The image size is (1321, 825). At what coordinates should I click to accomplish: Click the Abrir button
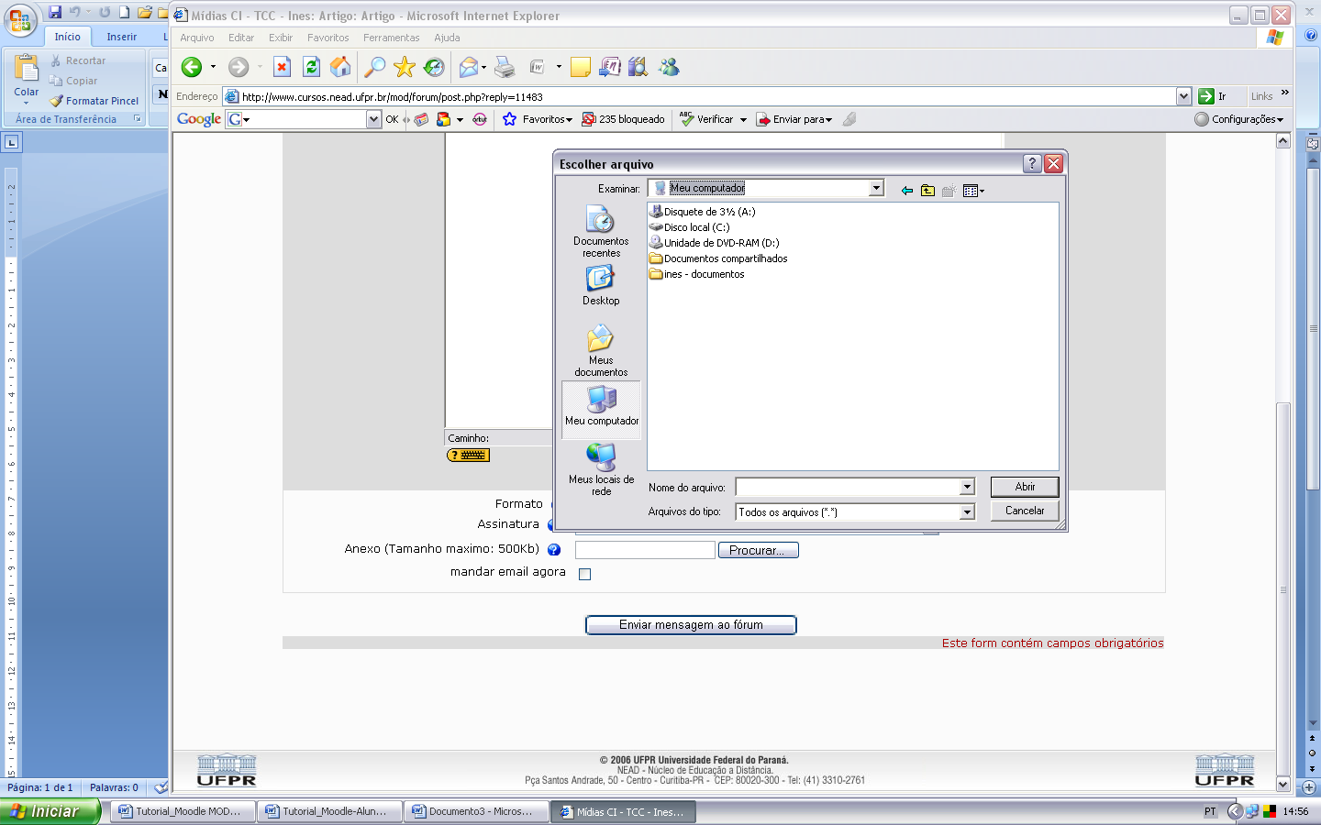pyautogui.click(x=1025, y=487)
